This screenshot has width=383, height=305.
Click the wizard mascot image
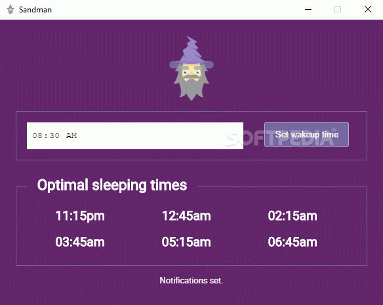pyautogui.click(x=191, y=68)
